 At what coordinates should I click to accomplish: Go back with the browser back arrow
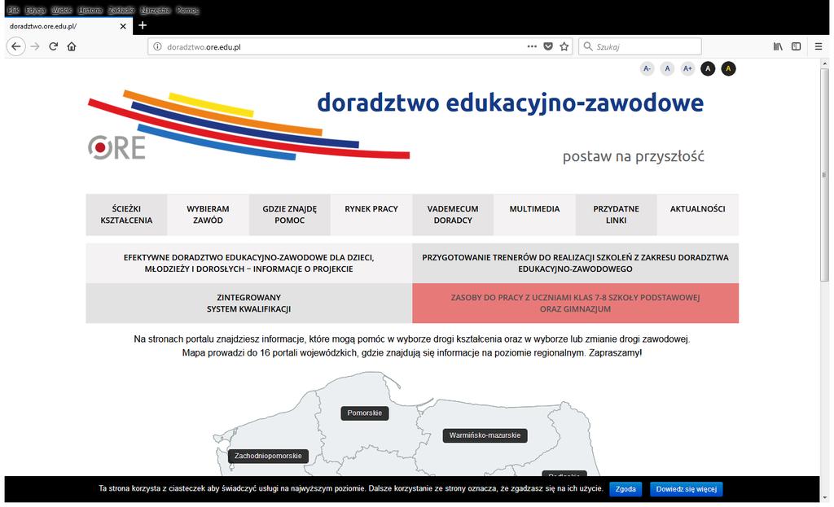pos(16,46)
